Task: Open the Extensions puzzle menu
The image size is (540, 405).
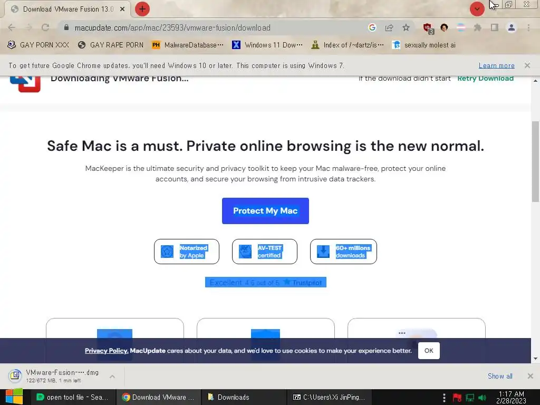Action: 478,27
